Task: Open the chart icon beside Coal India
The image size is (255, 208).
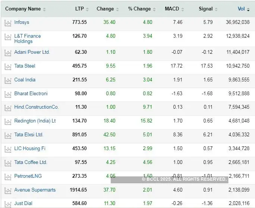Action: pyautogui.click(x=8, y=81)
